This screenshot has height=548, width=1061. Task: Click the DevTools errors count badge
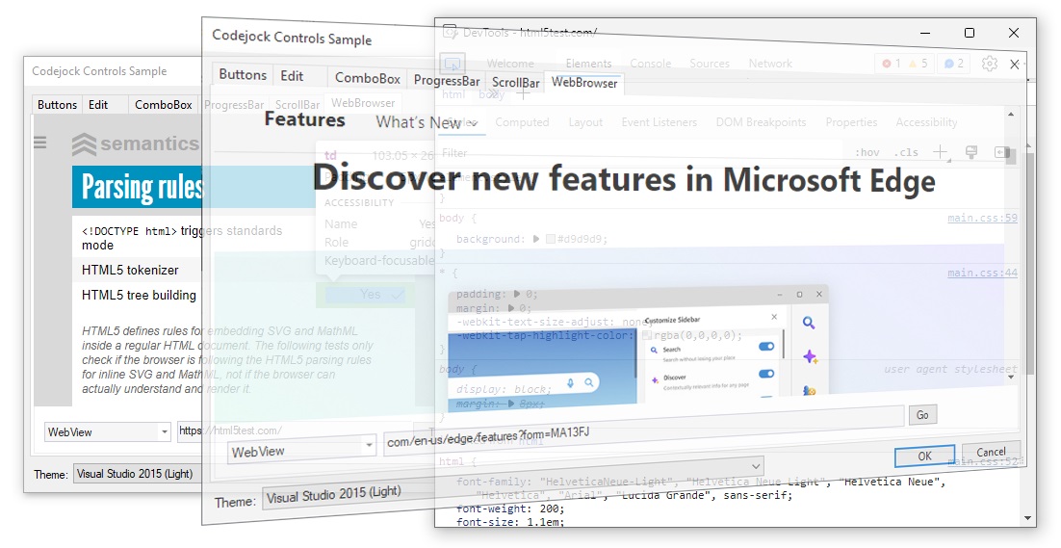(x=892, y=63)
